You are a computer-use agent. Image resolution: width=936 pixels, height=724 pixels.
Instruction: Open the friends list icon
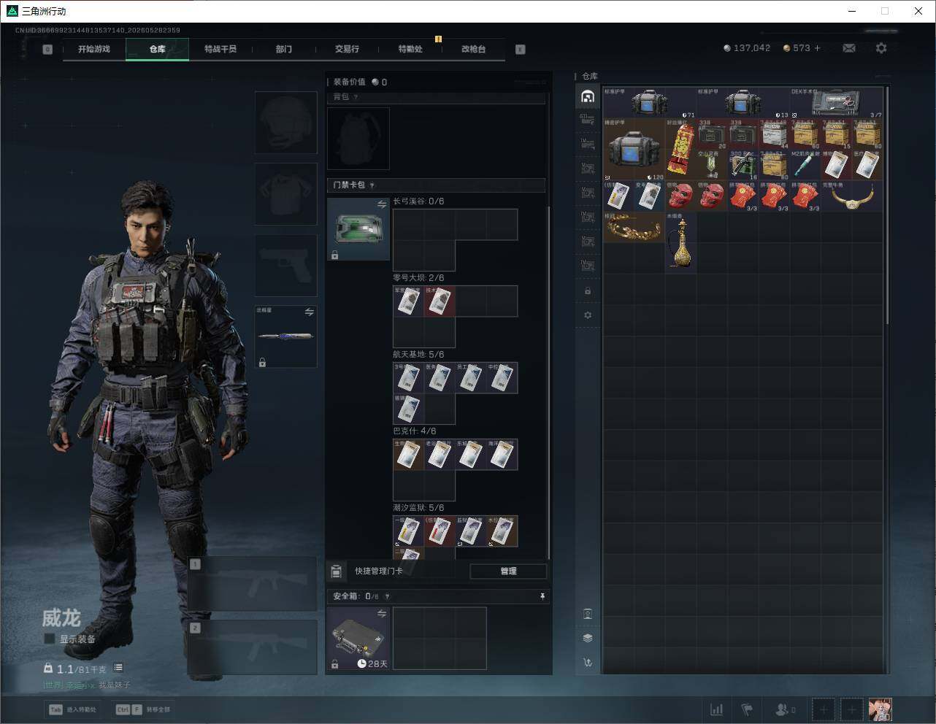(x=785, y=709)
